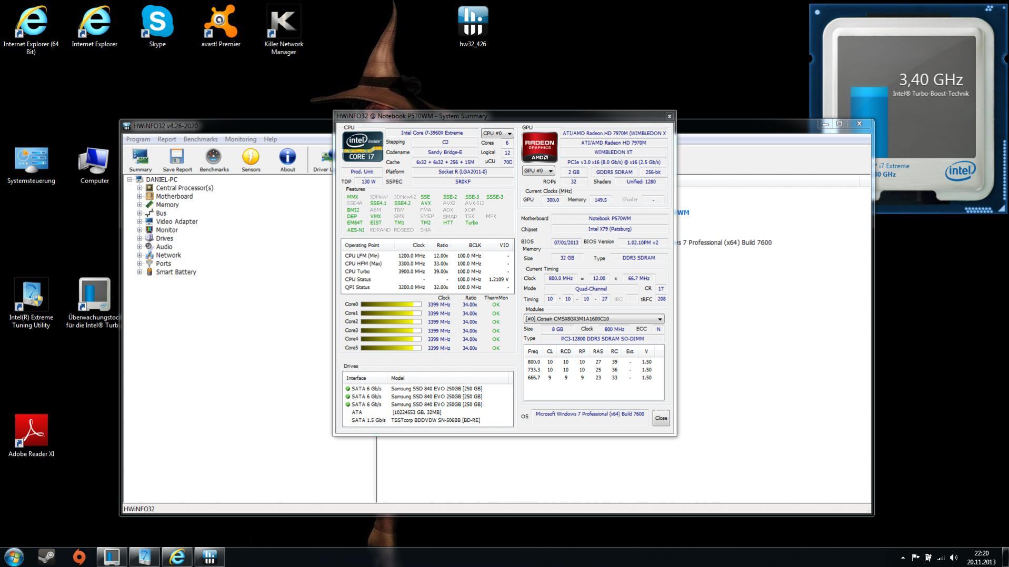Expand the Memory tree node

click(x=139, y=205)
